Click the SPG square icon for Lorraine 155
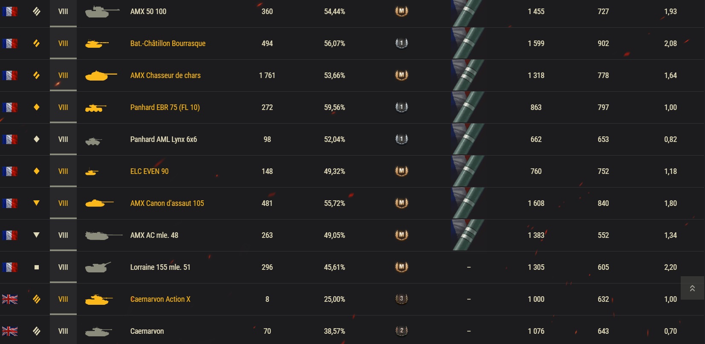 pos(37,267)
